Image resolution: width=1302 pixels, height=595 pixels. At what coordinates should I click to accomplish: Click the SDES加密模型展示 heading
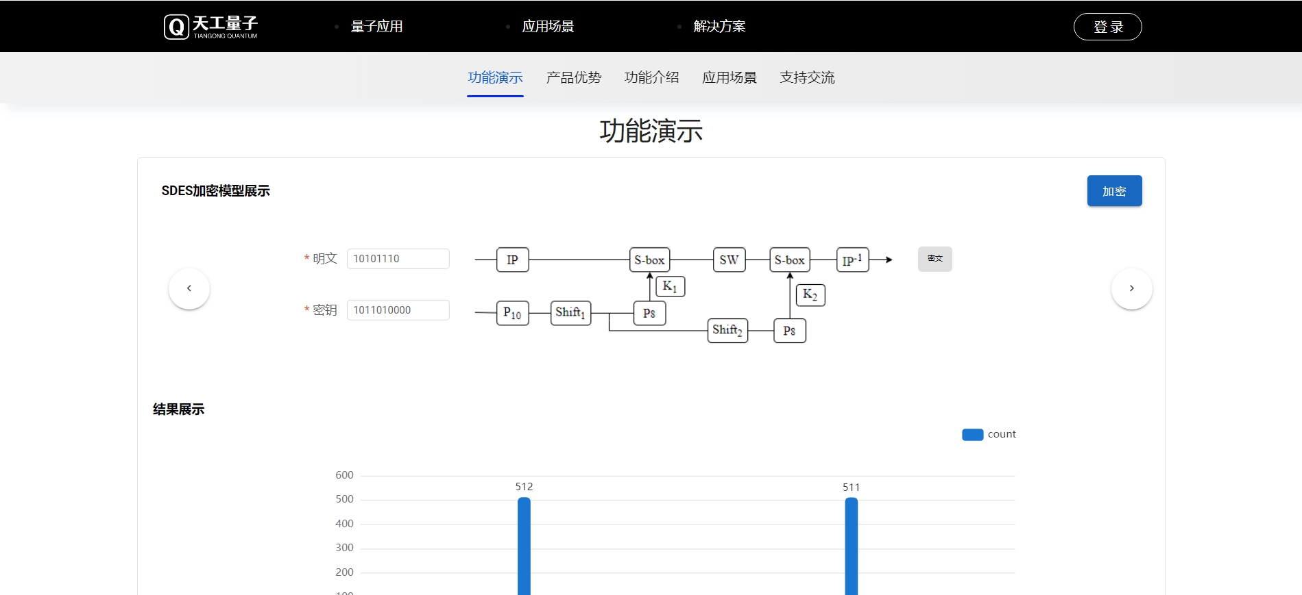[215, 191]
